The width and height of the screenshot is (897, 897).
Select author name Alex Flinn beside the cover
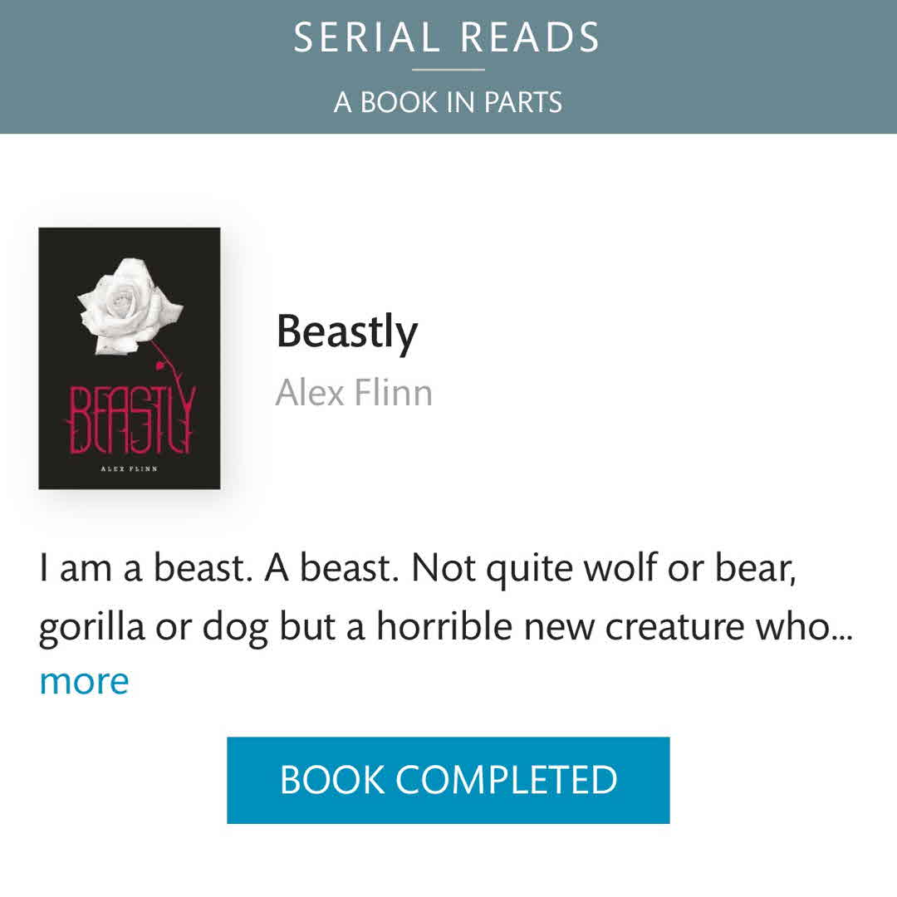click(x=354, y=392)
